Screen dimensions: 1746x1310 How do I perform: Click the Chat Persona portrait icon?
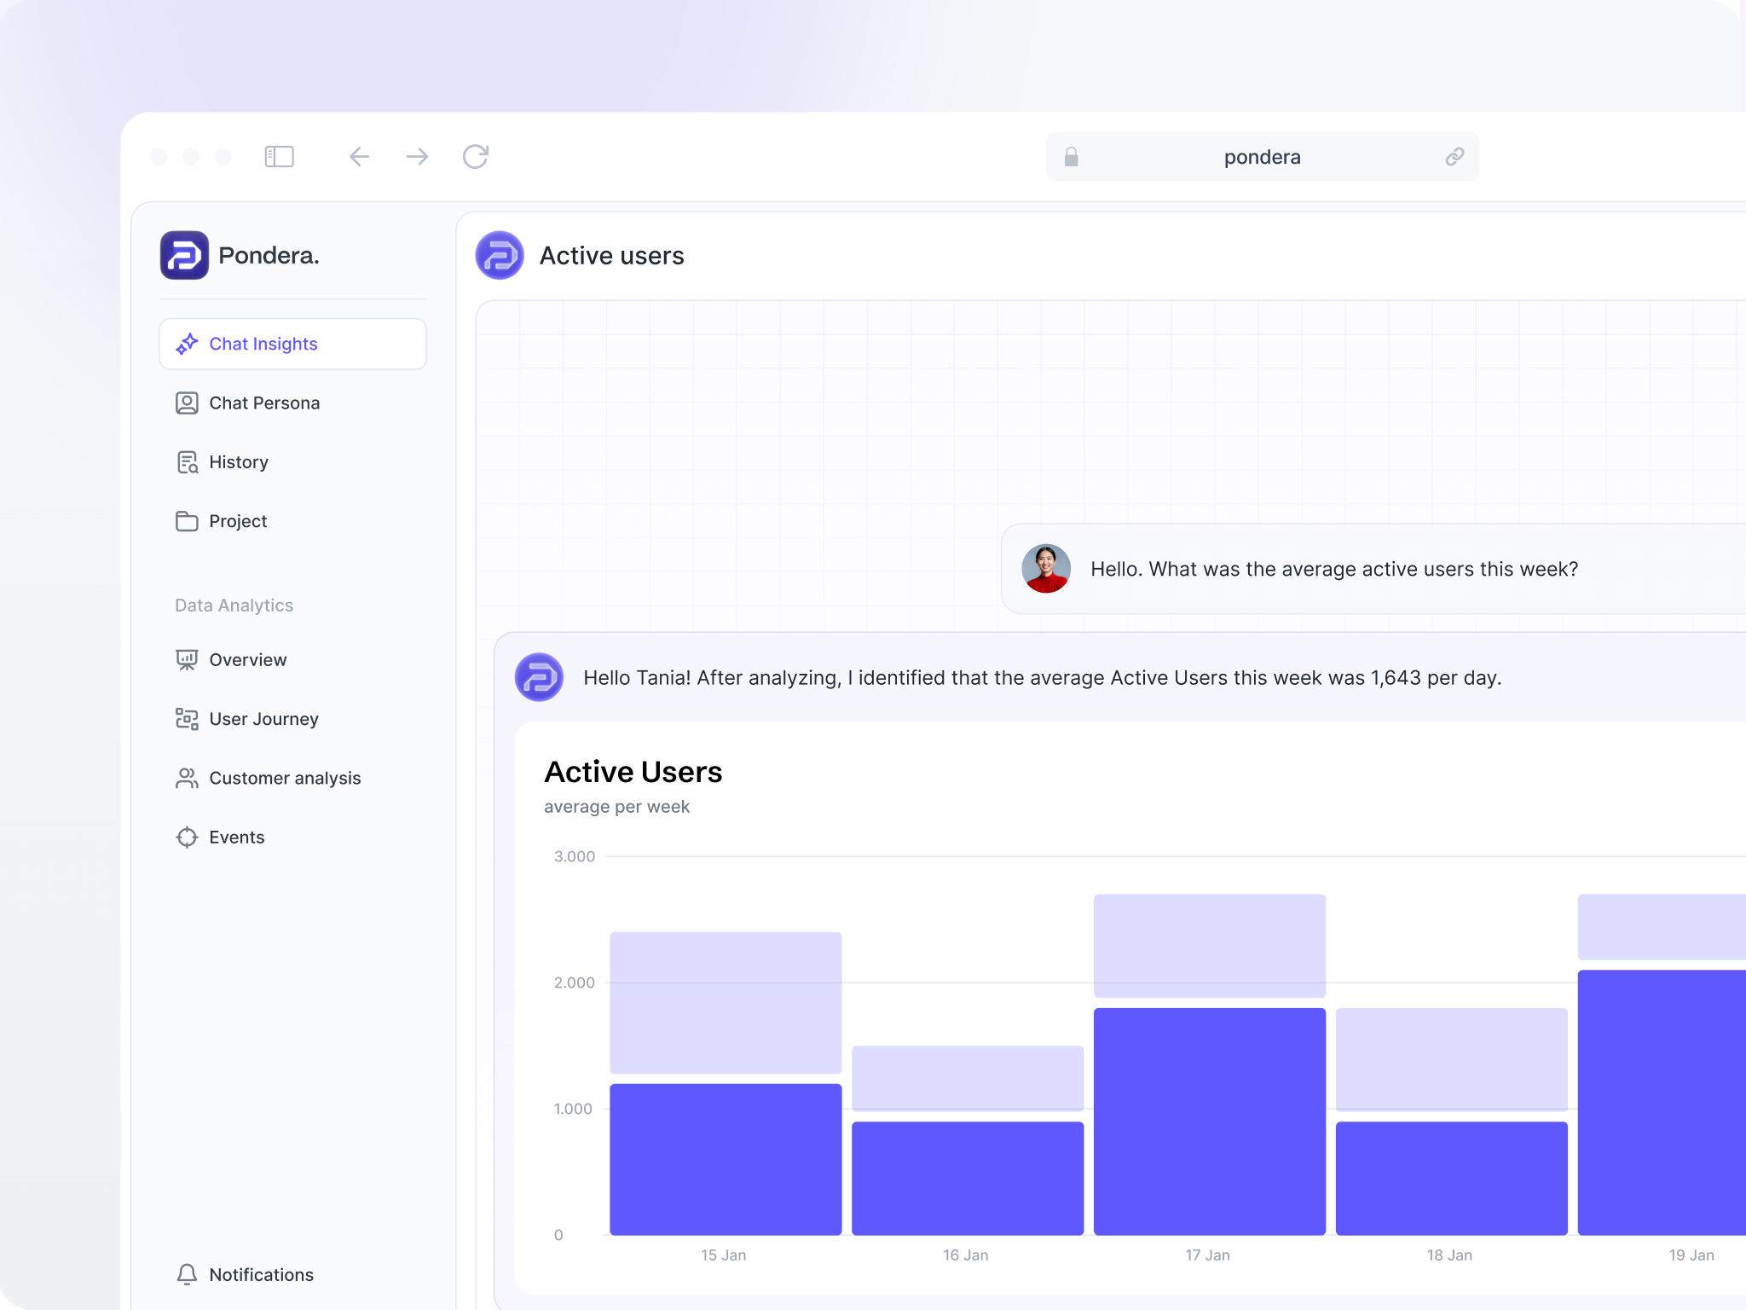(x=187, y=403)
